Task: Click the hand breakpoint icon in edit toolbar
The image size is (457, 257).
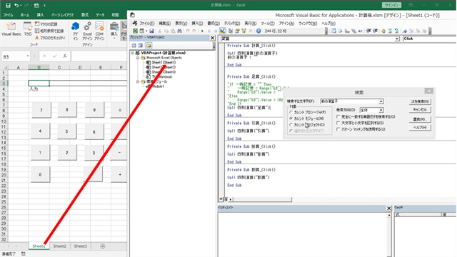Action: tap(383, 31)
